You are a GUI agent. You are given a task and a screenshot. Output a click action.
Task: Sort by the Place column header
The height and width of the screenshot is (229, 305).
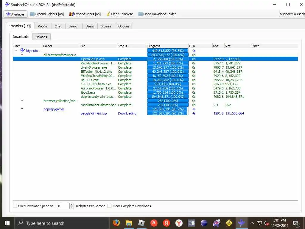point(274,46)
